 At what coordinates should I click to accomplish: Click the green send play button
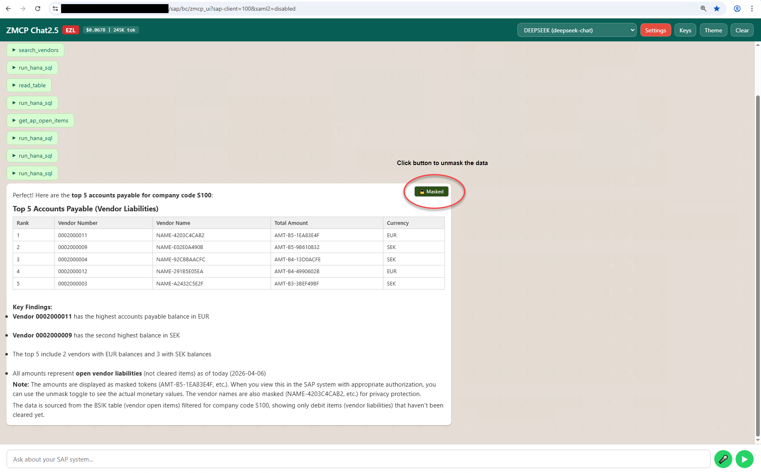(x=745, y=459)
